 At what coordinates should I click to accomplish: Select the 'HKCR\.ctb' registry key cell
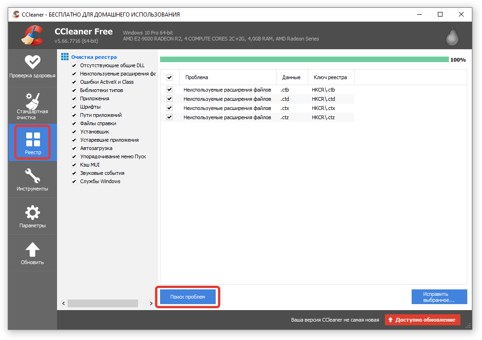pos(323,90)
